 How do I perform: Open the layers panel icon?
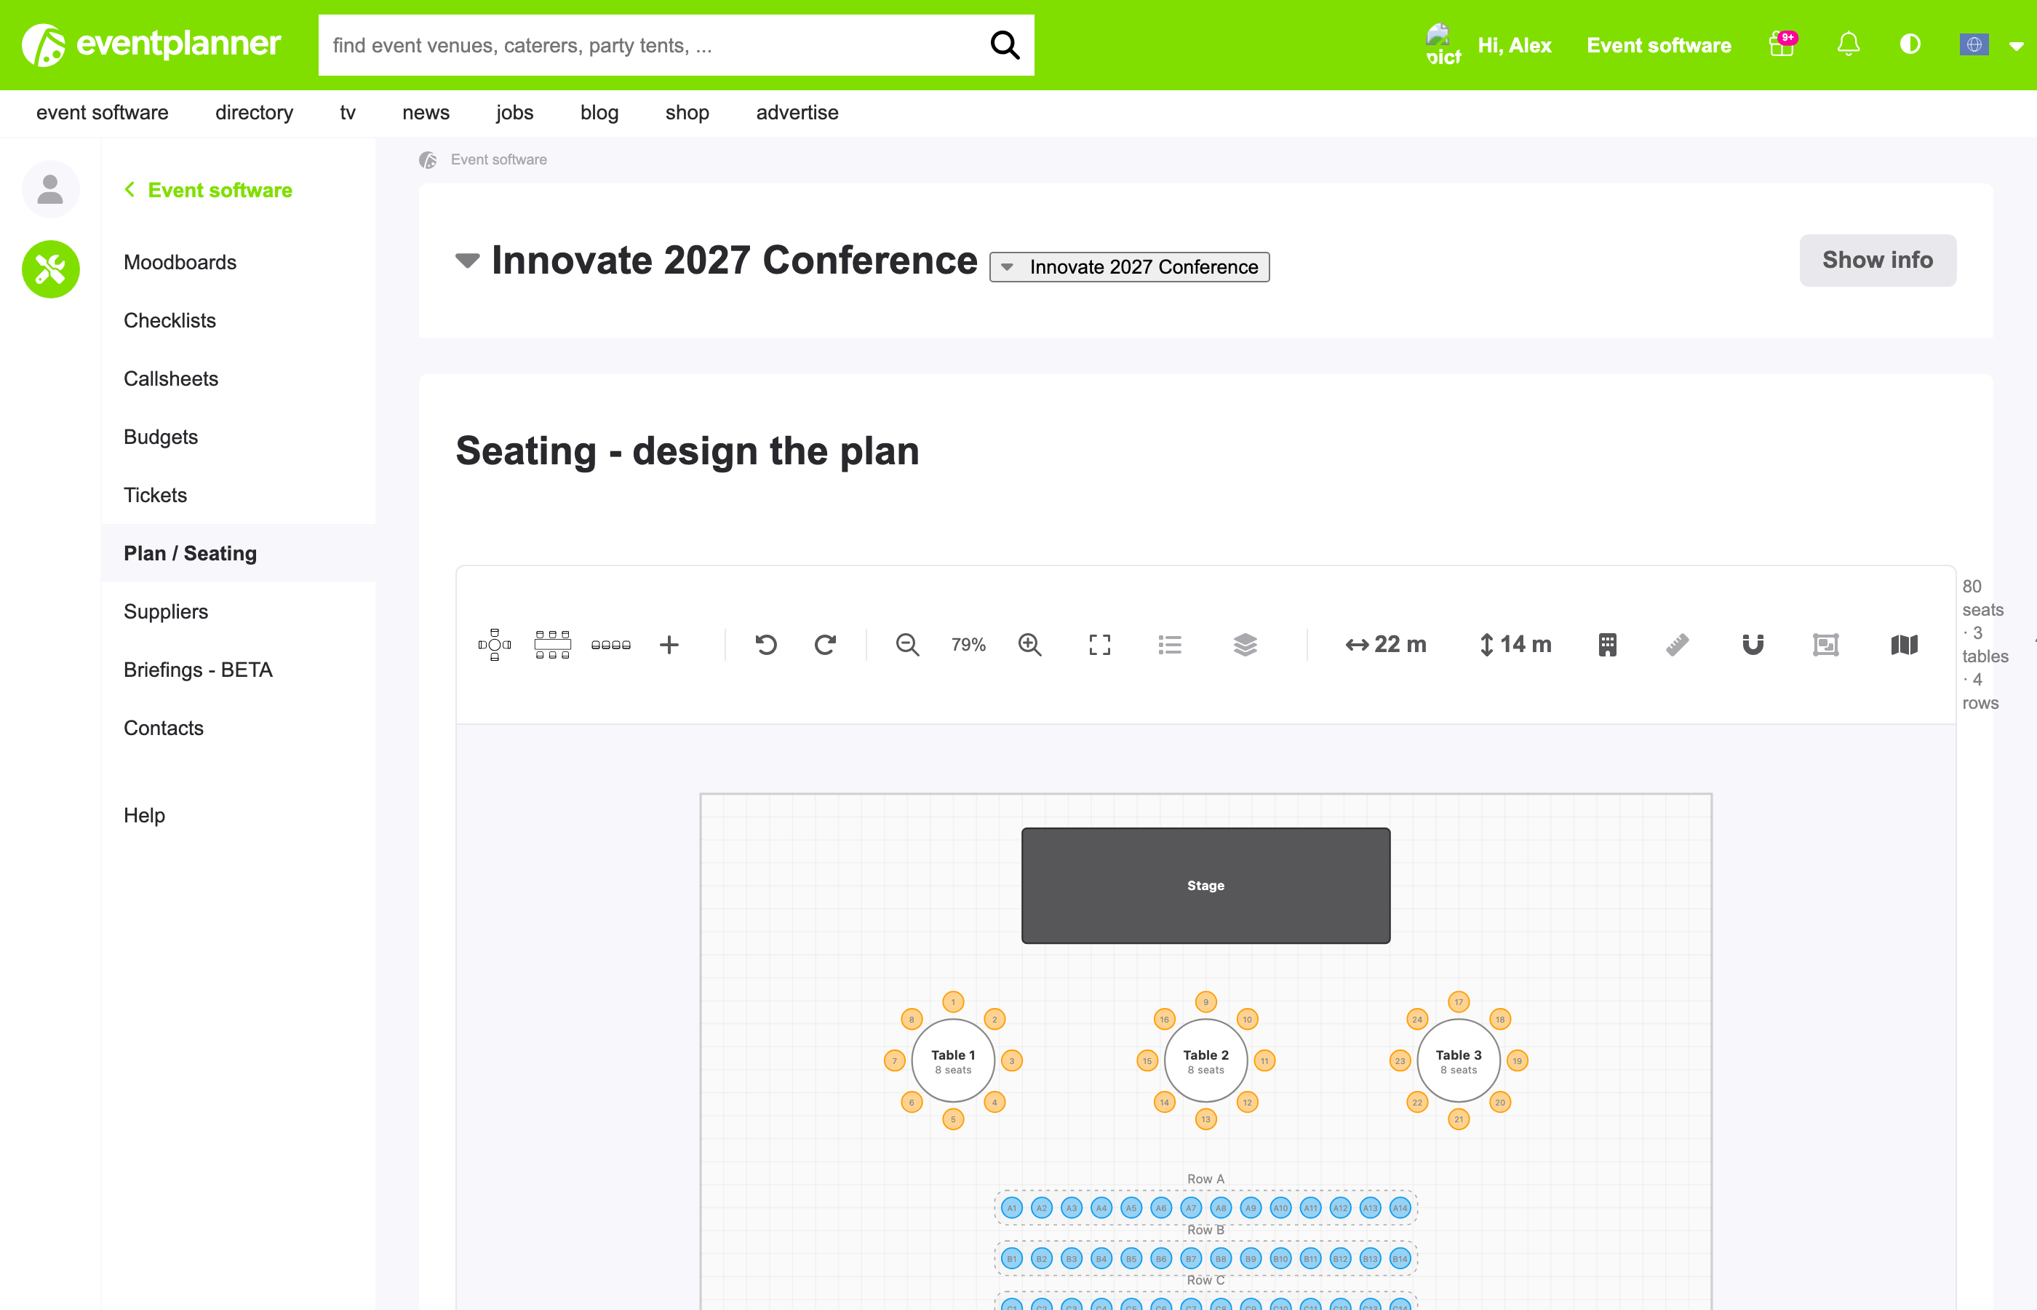1245,645
